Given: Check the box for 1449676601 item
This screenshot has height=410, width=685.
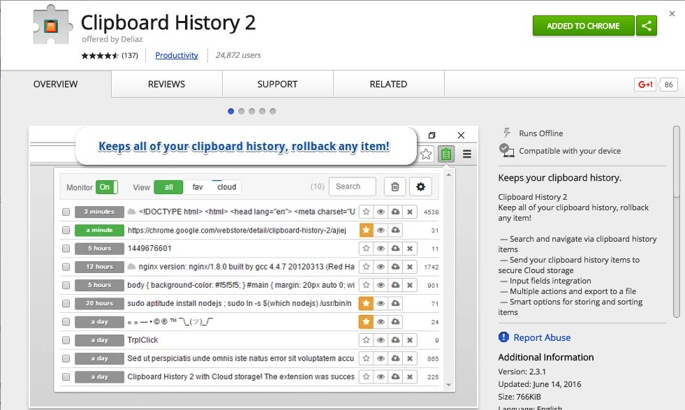Looking at the screenshot, I should coord(66,249).
